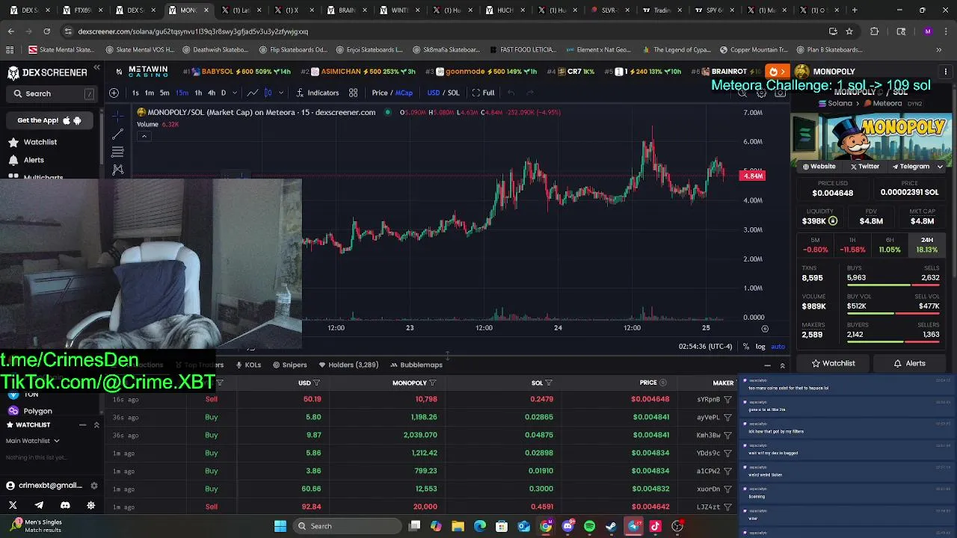The width and height of the screenshot is (957, 538).
Task: Expand more social links next to Telegram
Action: 940,167
